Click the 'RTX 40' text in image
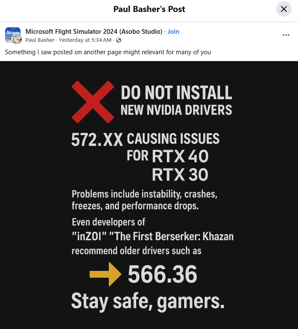This screenshot has width=298, height=329. coord(180,156)
